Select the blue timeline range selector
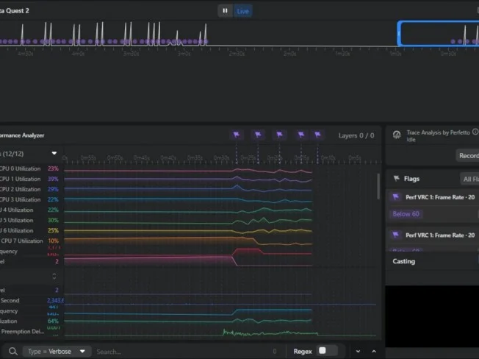479x359 pixels. pyautogui.click(x=438, y=34)
